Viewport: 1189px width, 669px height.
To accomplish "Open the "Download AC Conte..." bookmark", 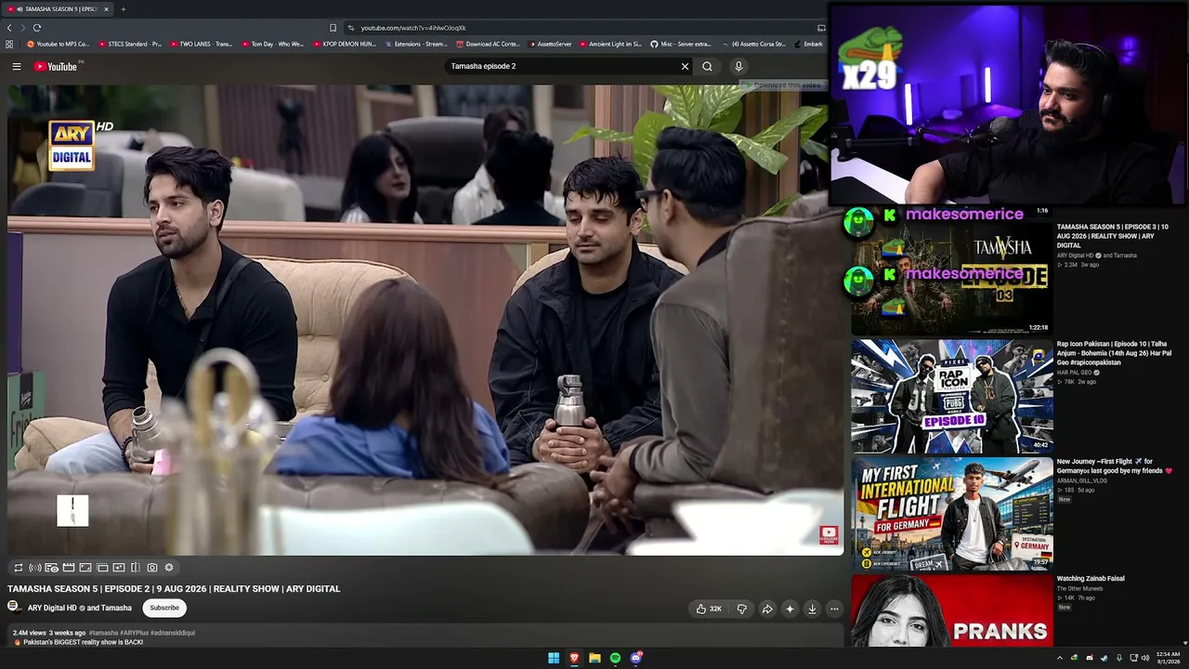I will (x=488, y=44).
